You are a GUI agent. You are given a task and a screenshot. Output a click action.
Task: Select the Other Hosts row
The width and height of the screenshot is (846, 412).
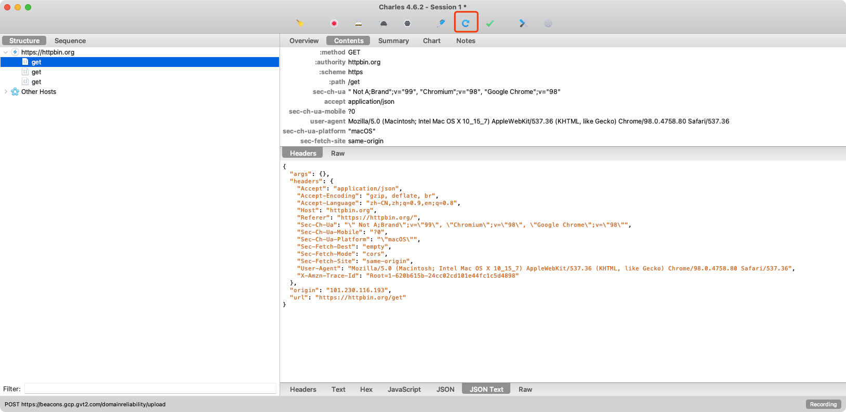[140, 91]
